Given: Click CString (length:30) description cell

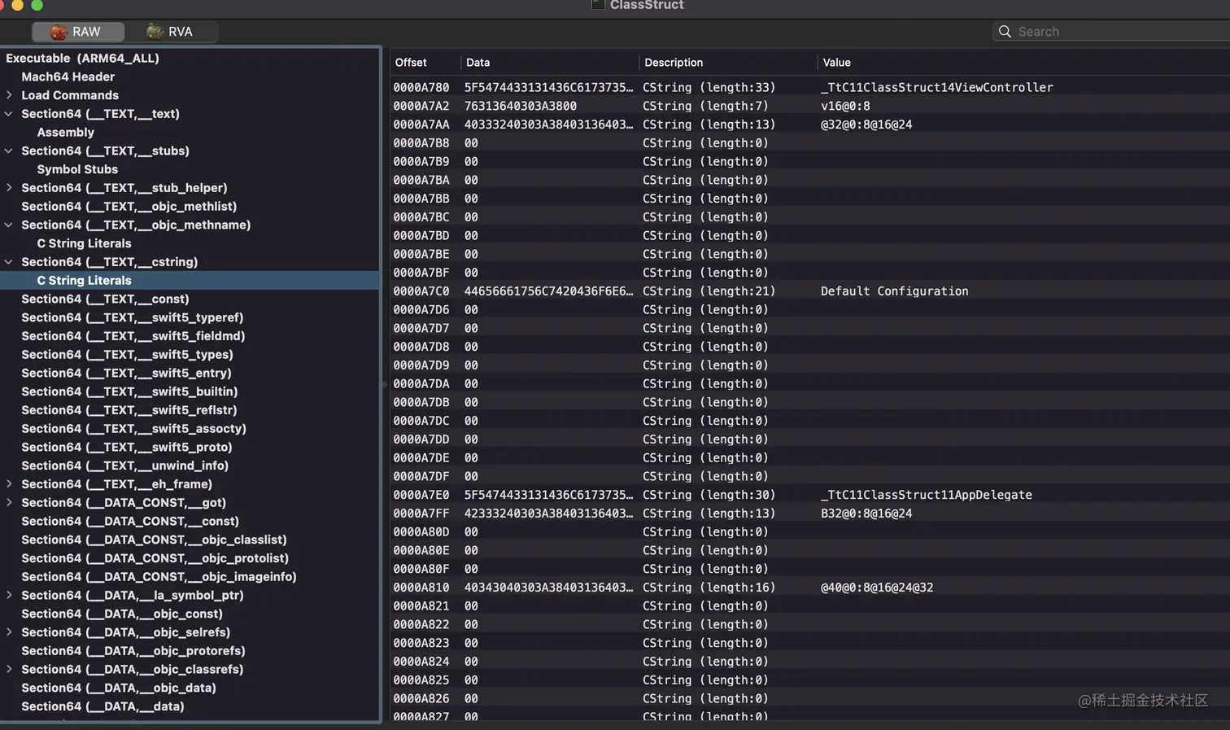Looking at the screenshot, I should [709, 495].
